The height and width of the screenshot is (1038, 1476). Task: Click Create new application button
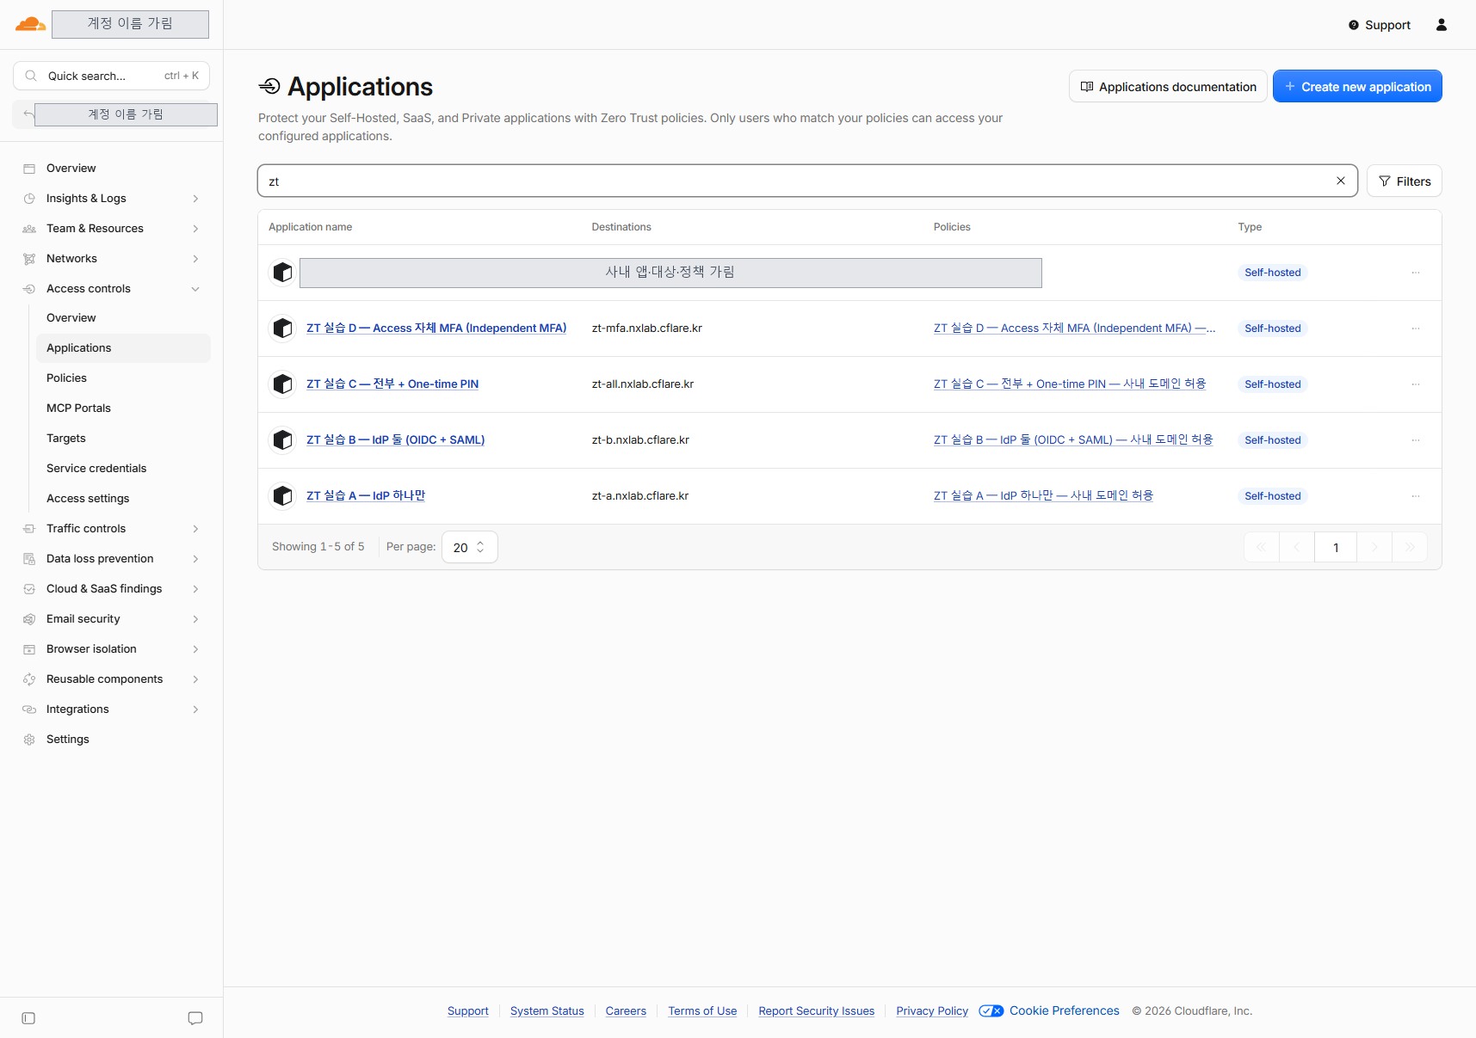[x=1357, y=86]
